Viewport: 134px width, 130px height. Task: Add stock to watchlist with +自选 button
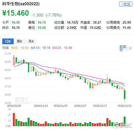125,4
